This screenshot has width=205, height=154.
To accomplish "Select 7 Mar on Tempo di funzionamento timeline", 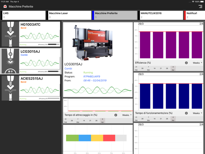I will 149,119.
